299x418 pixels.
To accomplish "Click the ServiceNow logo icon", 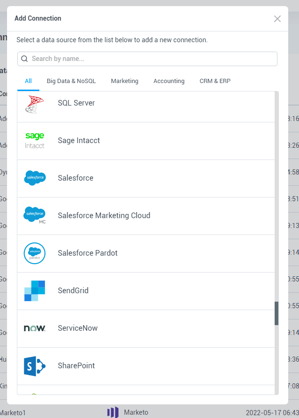I will pos(35,328).
